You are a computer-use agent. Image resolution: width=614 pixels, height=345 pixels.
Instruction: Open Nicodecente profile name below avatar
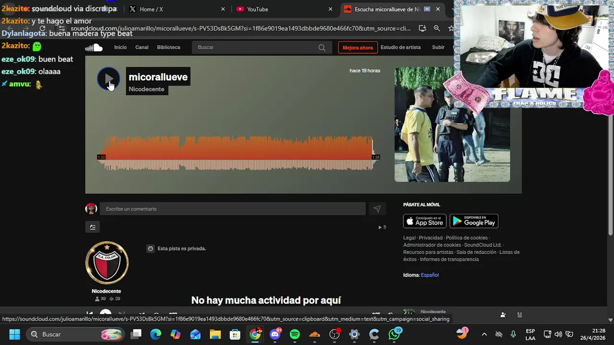click(106, 291)
